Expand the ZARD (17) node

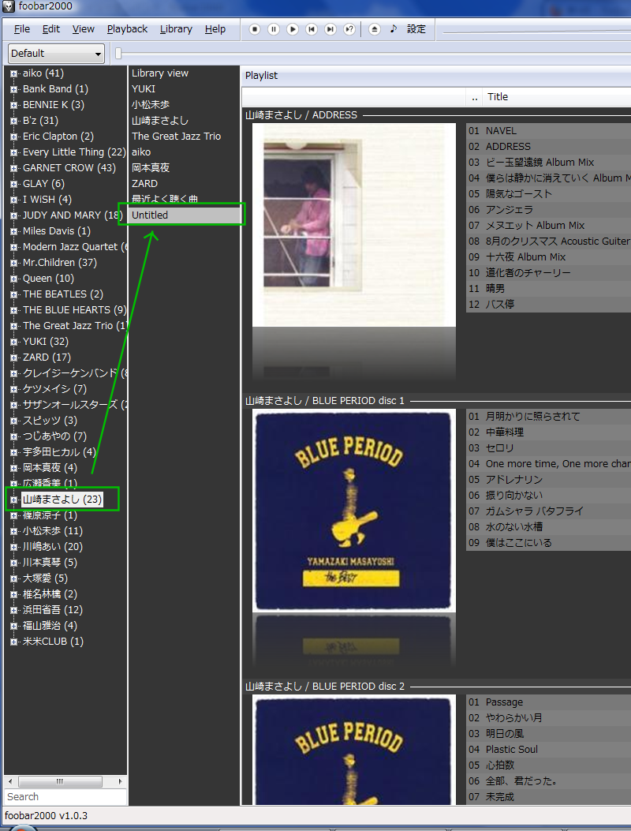(13, 357)
